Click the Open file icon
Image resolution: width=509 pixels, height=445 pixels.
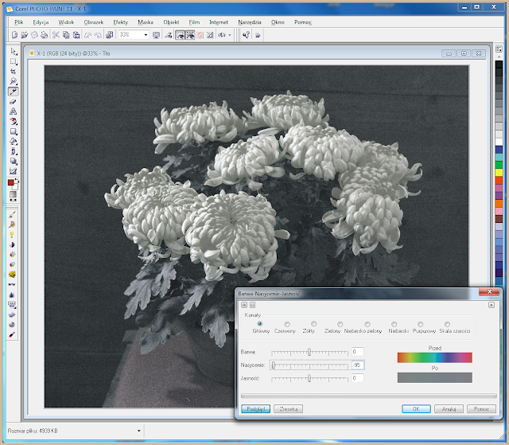click(x=25, y=35)
